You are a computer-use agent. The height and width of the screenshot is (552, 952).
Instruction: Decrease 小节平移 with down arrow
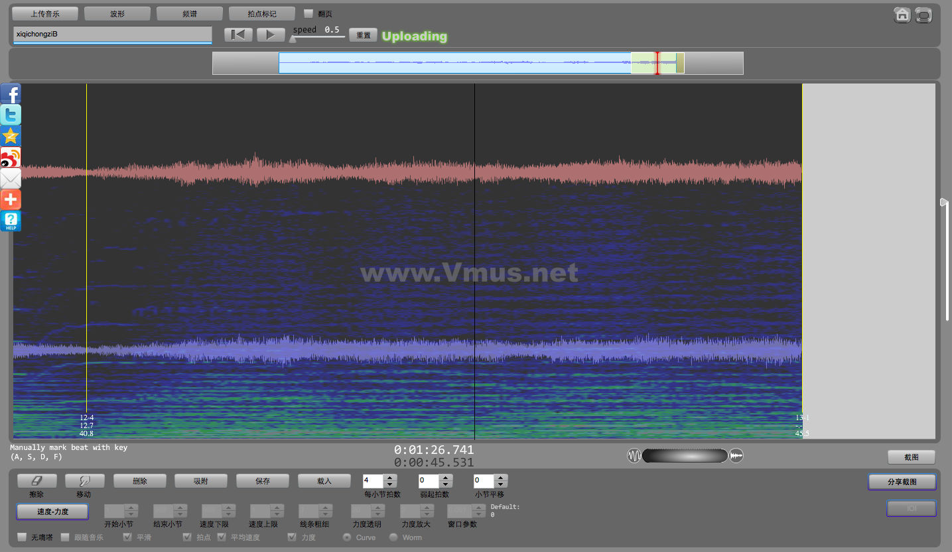tap(501, 484)
